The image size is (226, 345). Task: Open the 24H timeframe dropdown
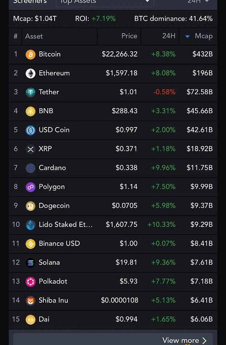tap(198, 2)
